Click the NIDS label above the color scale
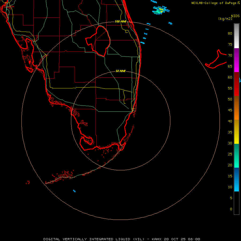 click(235, 16)
